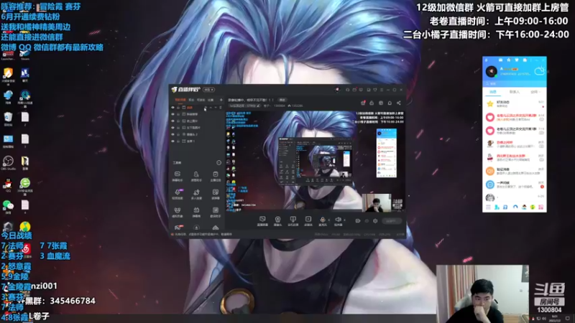
Task: Start recording with the camcorder icon
Action: [357, 221]
